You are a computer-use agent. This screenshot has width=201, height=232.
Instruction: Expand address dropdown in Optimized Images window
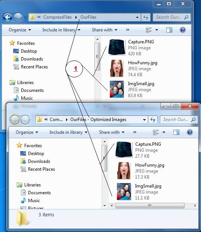(144, 120)
